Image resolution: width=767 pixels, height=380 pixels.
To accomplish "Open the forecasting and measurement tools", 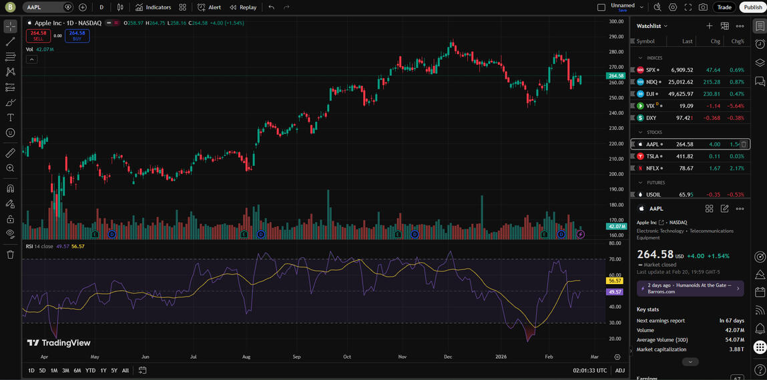I will 10,87.
